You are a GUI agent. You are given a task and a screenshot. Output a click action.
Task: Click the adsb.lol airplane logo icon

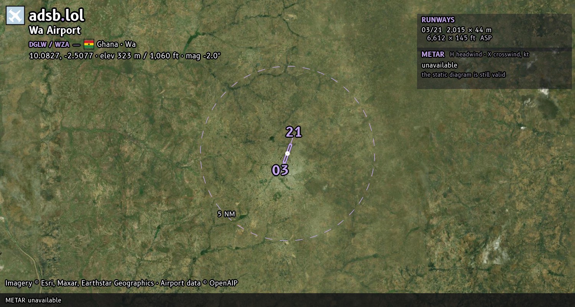point(15,15)
